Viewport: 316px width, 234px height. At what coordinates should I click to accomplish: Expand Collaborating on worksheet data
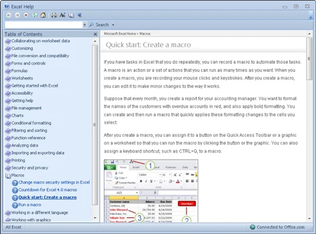click(37, 41)
